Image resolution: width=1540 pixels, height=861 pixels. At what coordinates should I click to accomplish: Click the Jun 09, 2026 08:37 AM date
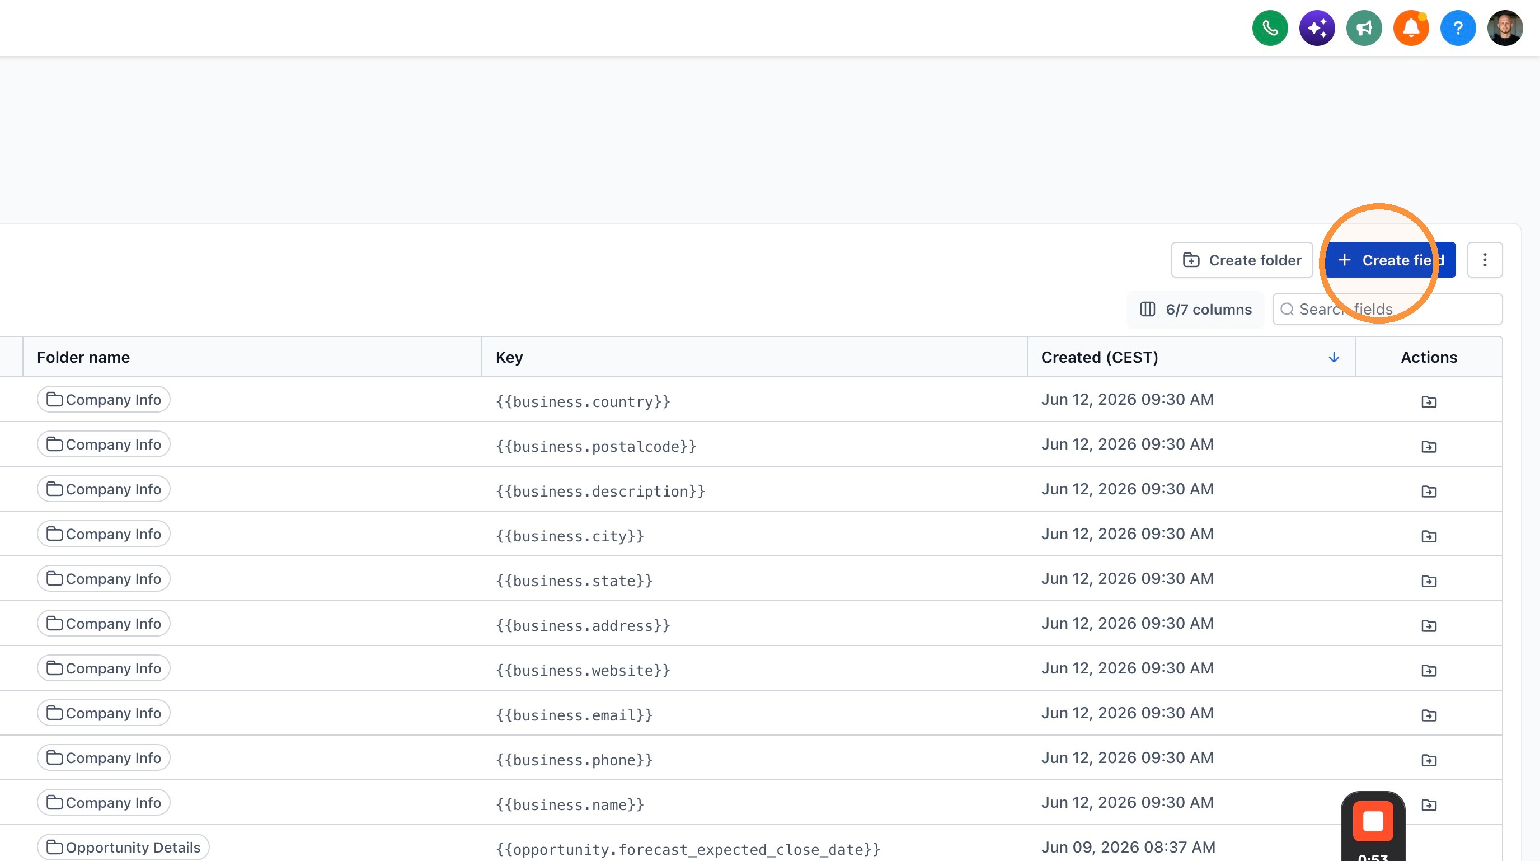[x=1128, y=847]
